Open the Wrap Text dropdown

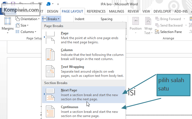[x=148, y=25]
